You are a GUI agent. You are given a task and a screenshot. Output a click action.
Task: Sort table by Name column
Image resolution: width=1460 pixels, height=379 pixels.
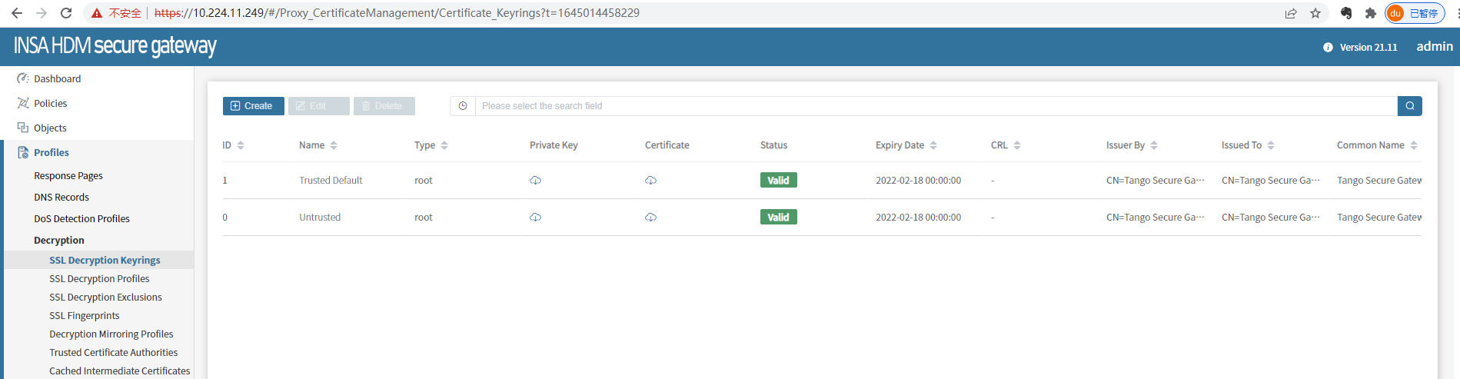[x=334, y=145]
